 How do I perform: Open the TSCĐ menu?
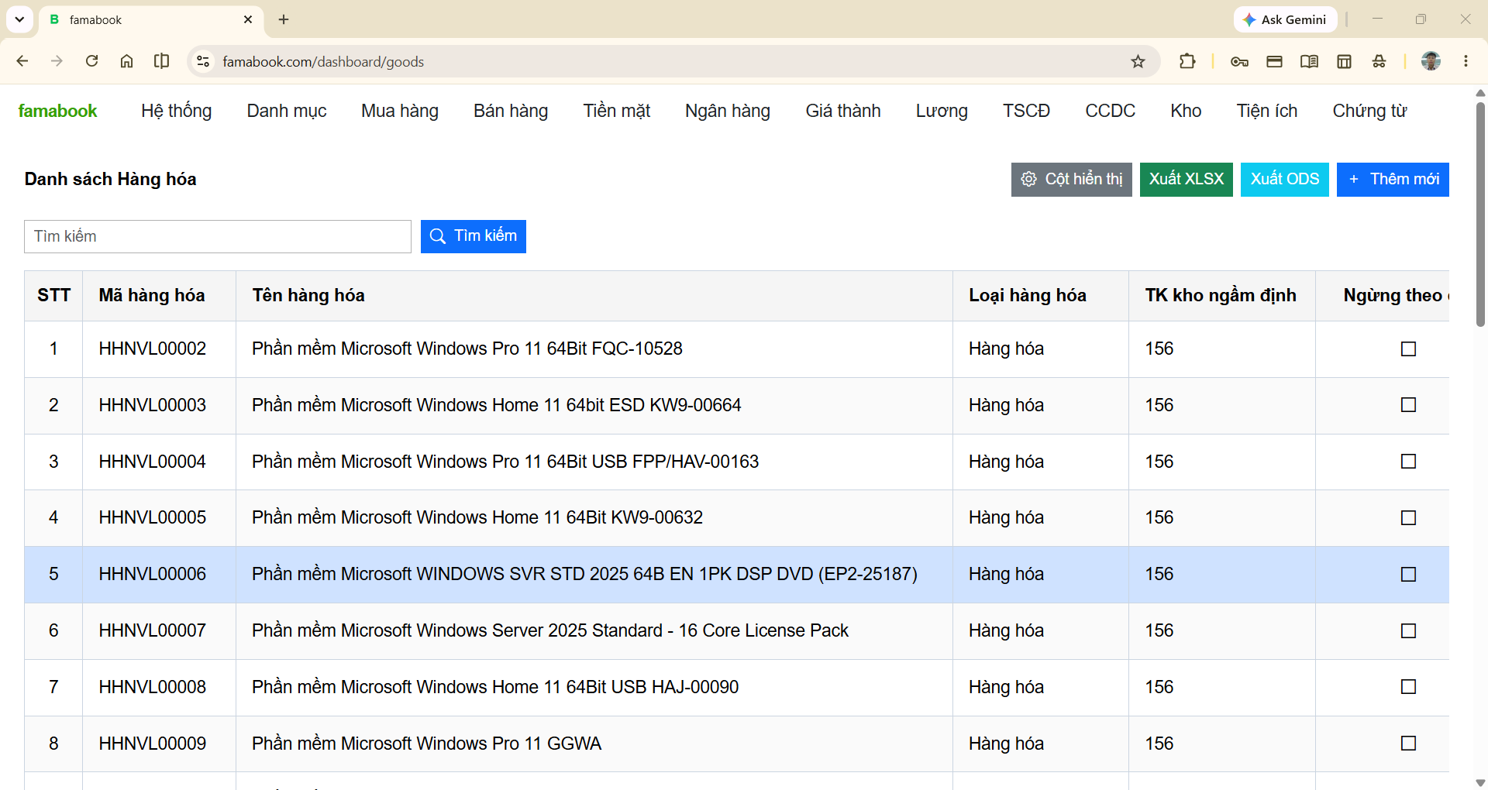1027,111
